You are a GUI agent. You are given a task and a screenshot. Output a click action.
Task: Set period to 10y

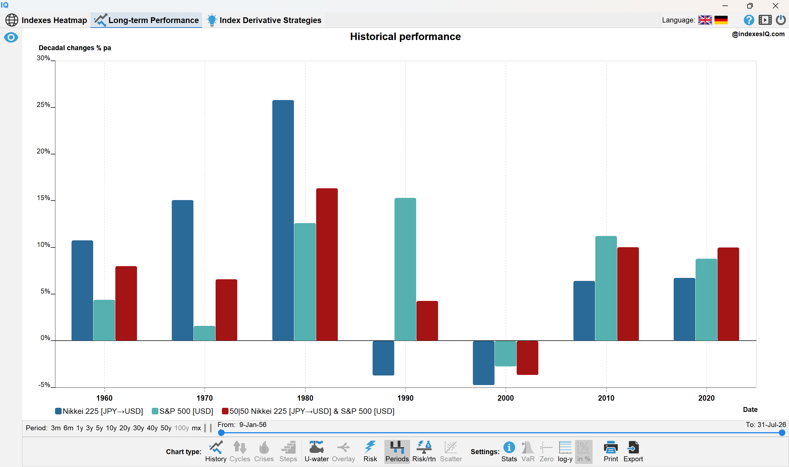pos(111,428)
